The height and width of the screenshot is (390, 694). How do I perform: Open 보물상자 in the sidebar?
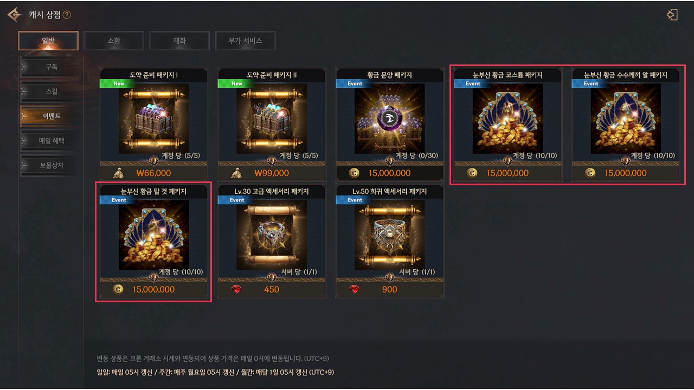pos(51,165)
